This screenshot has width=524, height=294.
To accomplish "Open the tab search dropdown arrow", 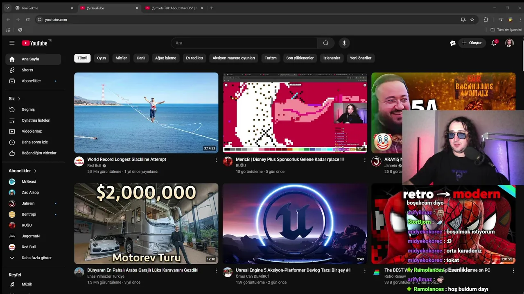I will point(7,8).
